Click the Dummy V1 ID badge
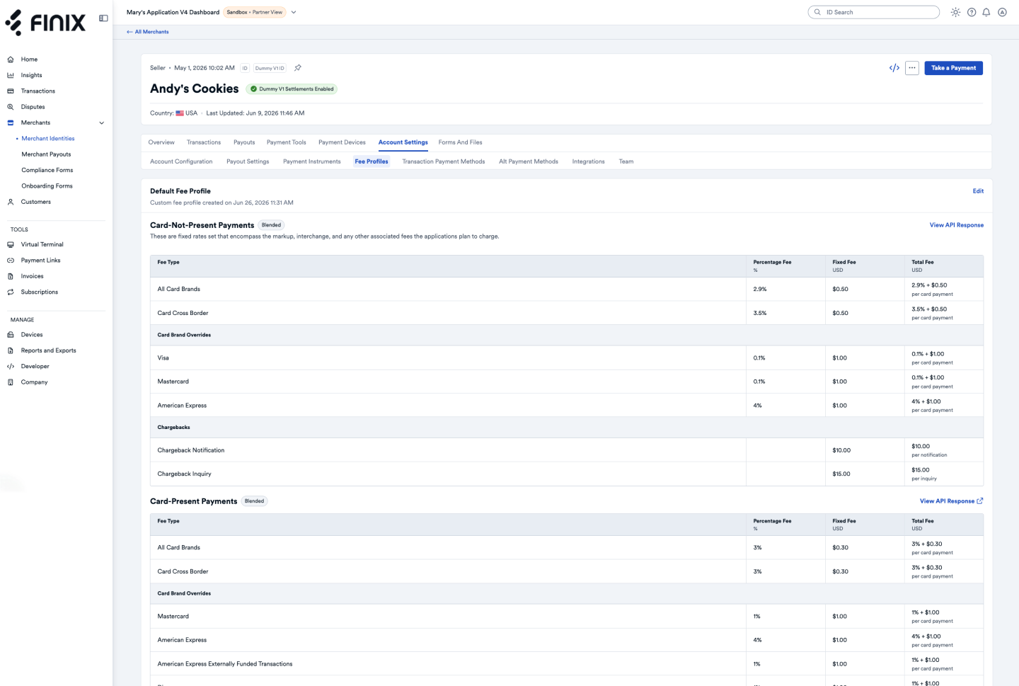Screen dimensions: 1019x686 coord(270,68)
